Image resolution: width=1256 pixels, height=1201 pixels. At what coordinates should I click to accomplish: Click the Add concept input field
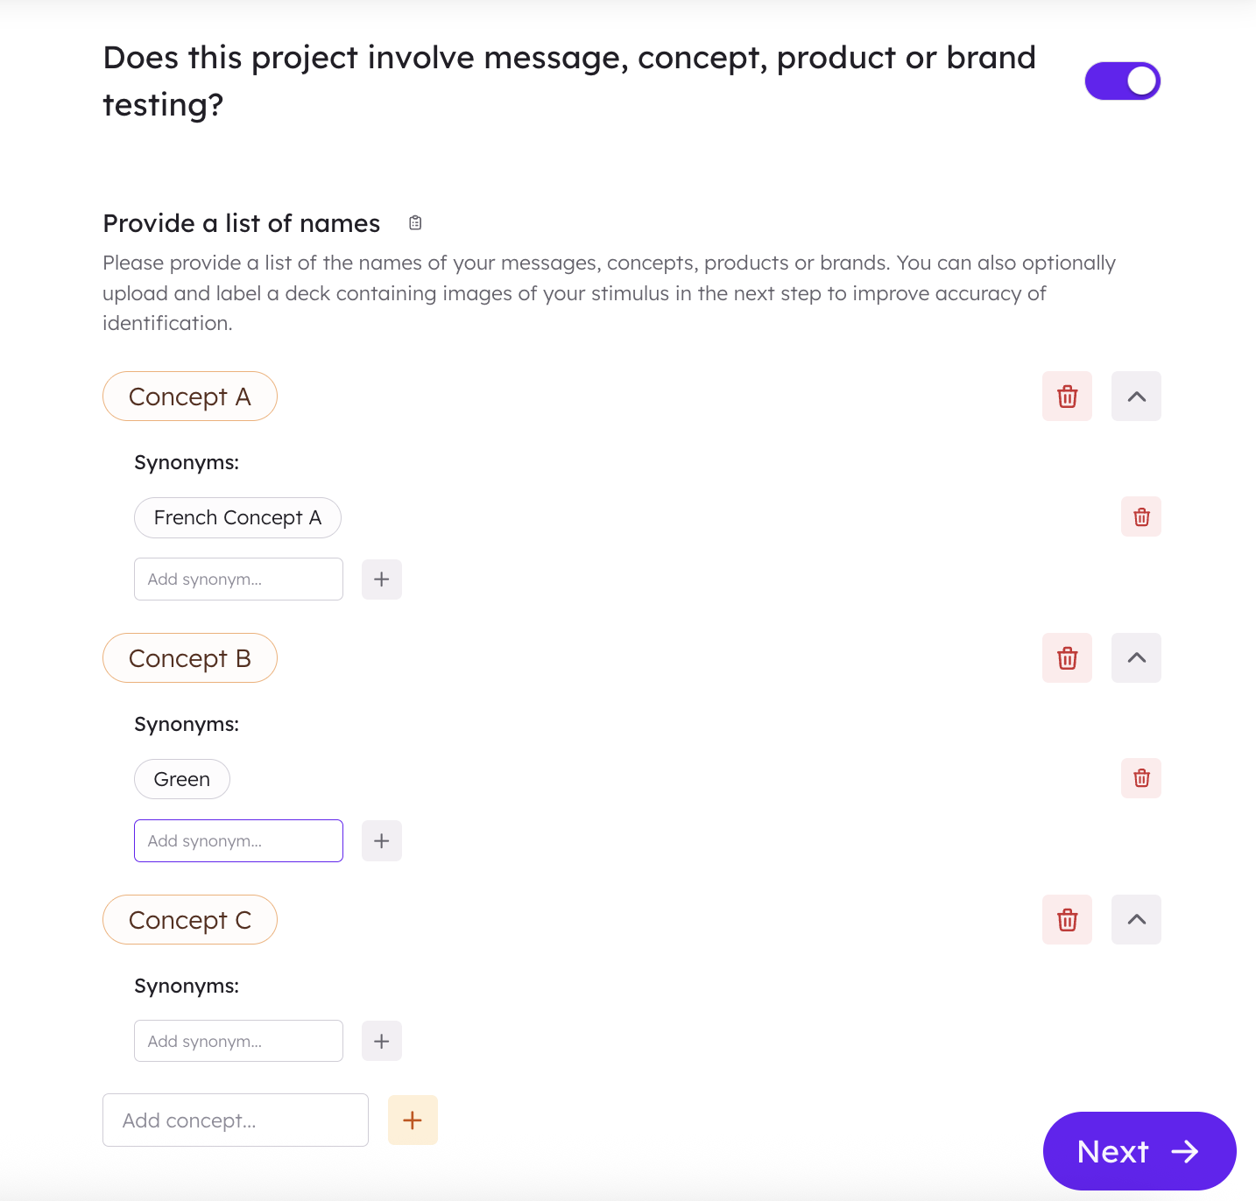pyautogui.click(x=236, y=1120)
